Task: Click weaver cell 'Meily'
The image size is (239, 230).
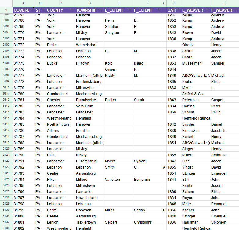Action: pyautogui.click(x=196, y=204)
